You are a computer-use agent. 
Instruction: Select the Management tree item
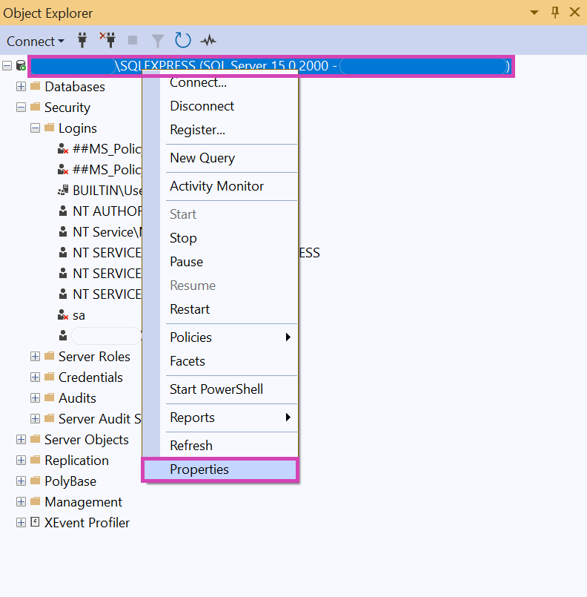[x=83, y=502]
